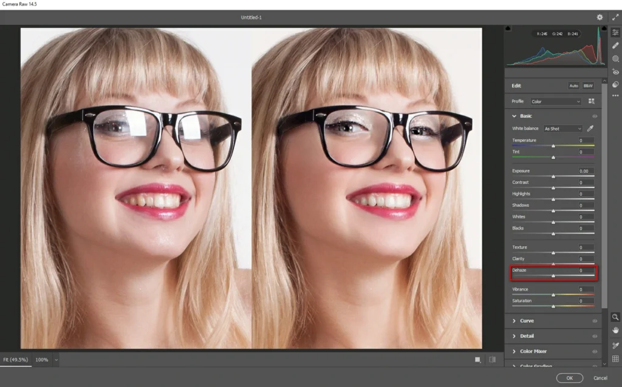This screenshot has height=387, width=622.
Task: Toggle highlight clipping warning in histogram
Action: pyautogui.click(x=604, y=29)
